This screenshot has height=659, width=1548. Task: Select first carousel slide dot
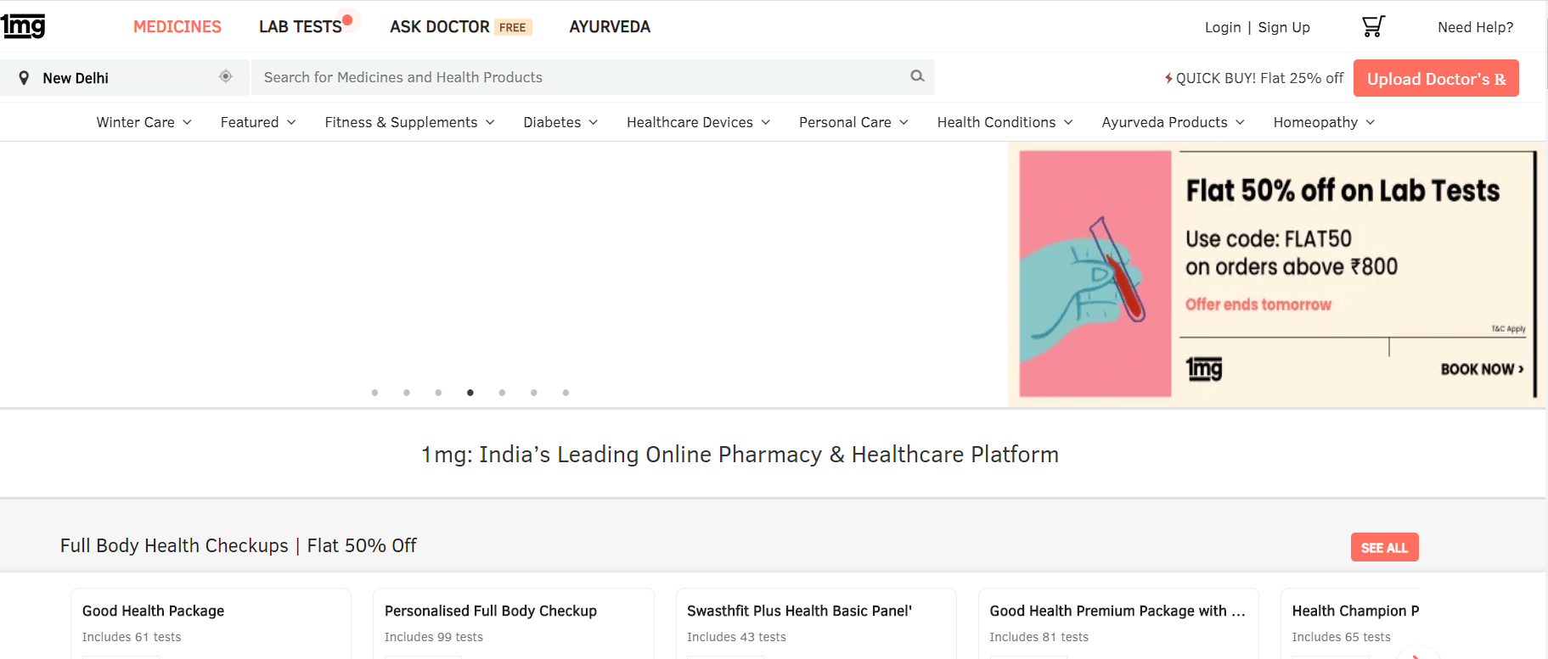coord(374,393)
